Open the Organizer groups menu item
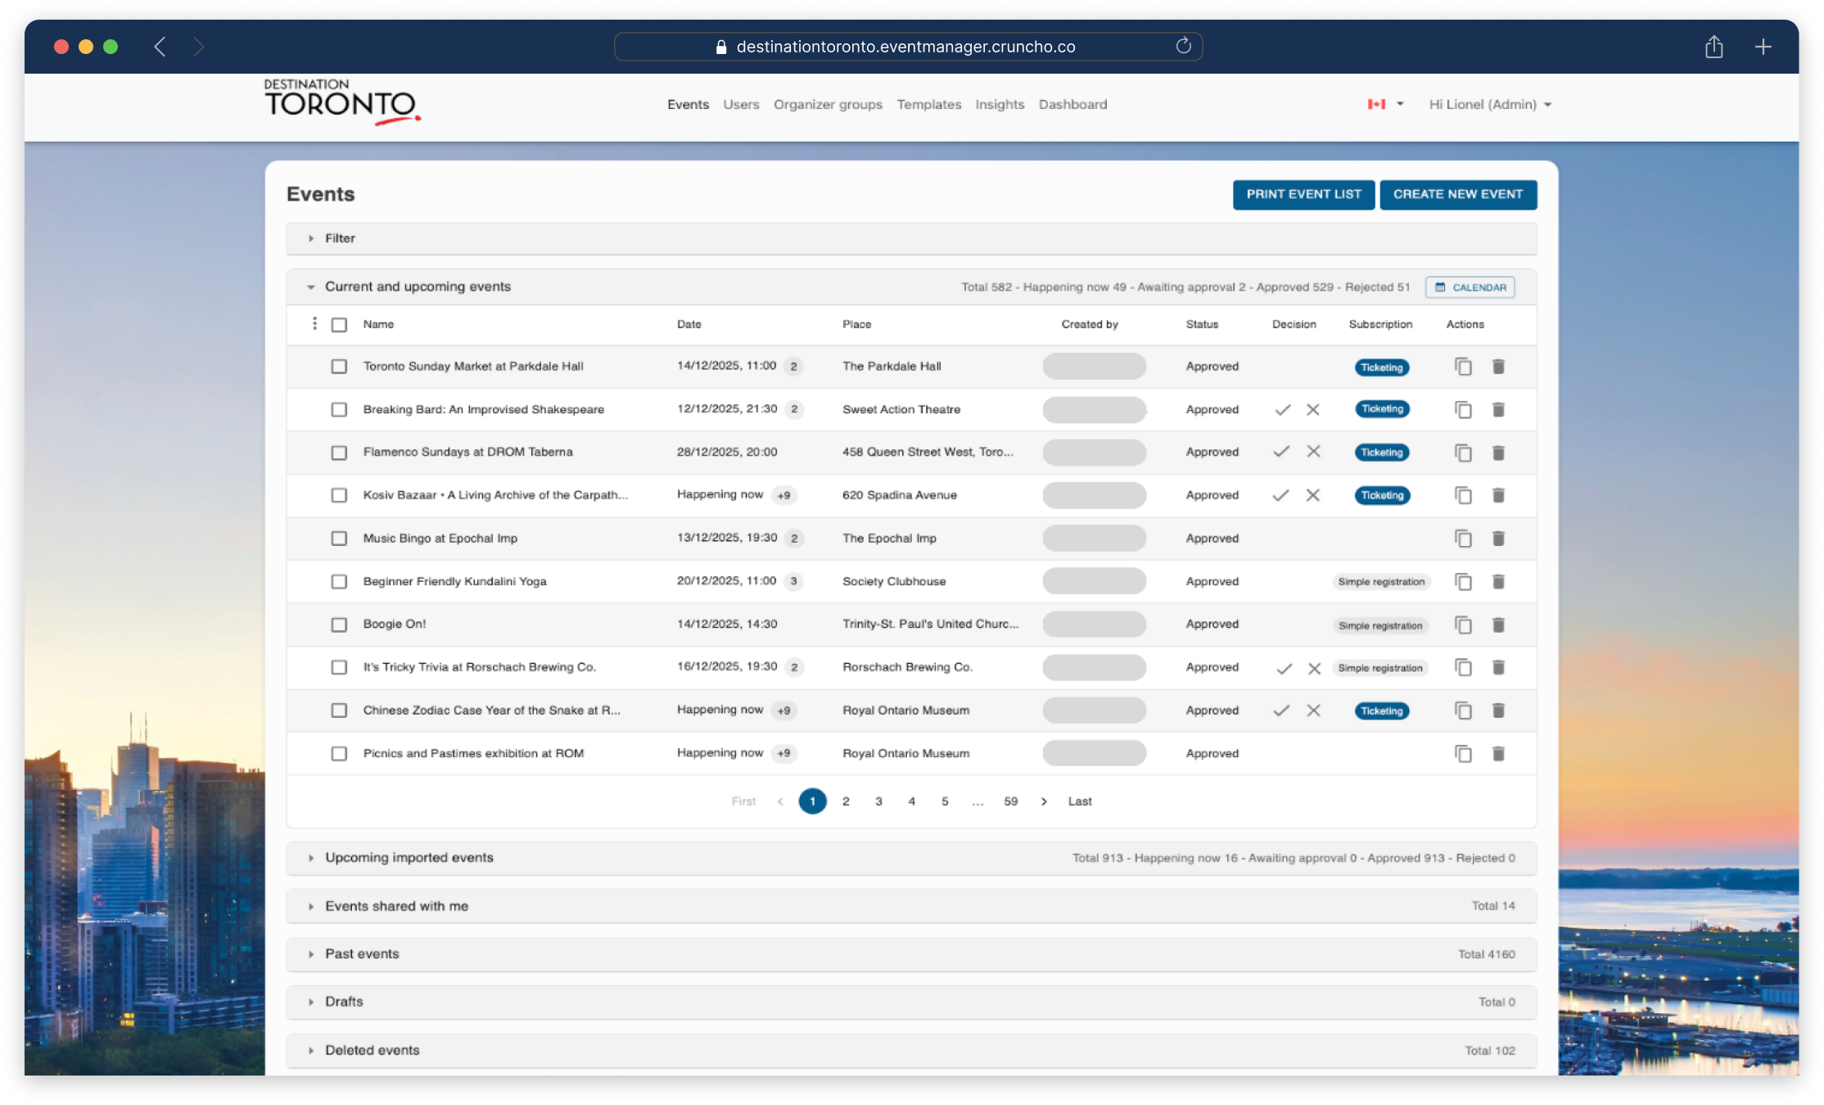Viewport: 1824px width, 1105px height. [828, 104]
